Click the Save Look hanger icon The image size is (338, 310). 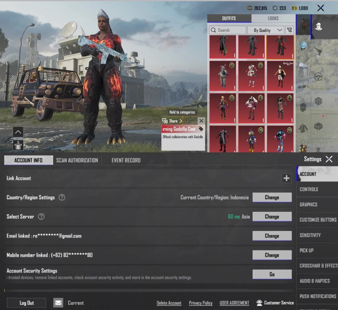click(18, 145)
